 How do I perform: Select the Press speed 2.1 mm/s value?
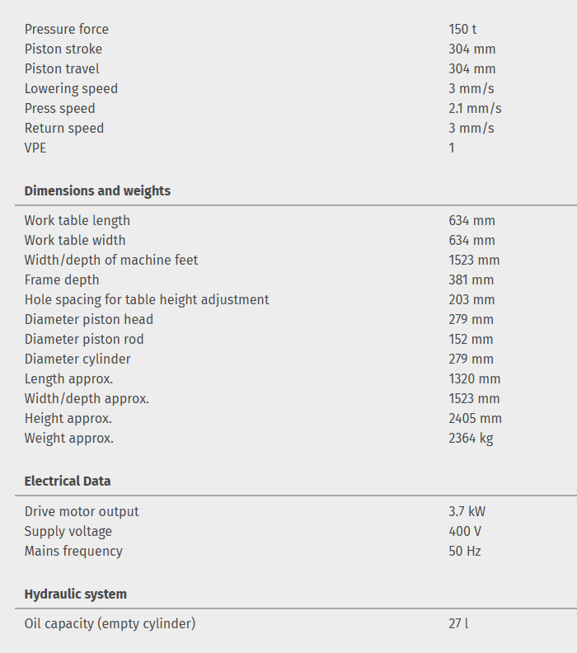(x=475, y=108)
